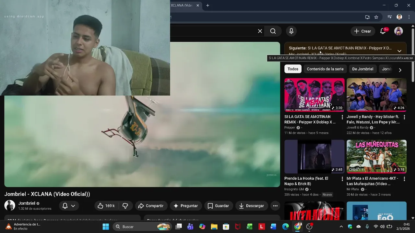Click the Preguntar button
The image size is (415, 233).
click(185, 206)
